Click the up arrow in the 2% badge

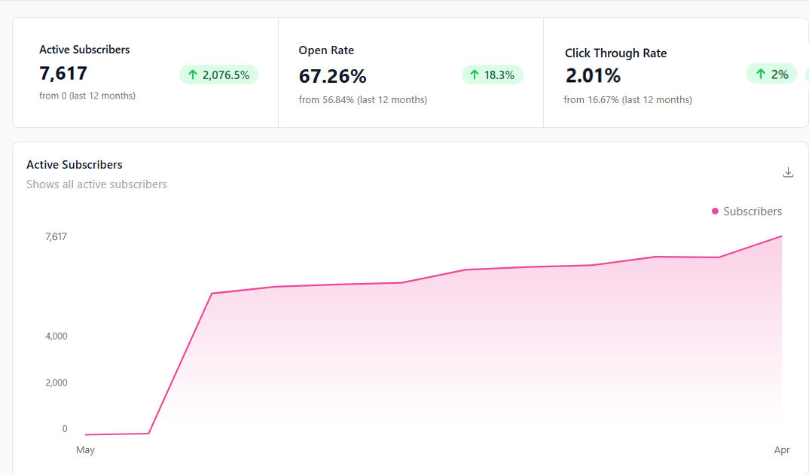[760, 74]
